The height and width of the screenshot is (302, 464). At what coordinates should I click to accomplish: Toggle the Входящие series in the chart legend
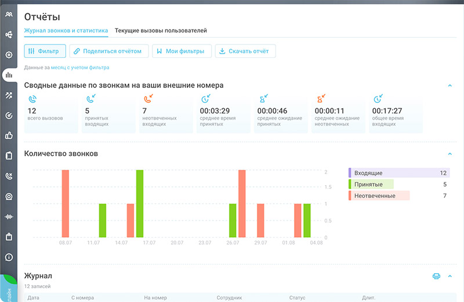click(369, 173)
